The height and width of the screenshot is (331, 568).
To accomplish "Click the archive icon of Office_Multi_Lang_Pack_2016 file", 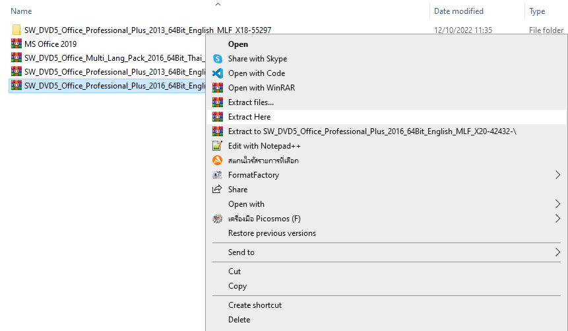I will coord(16,57).
